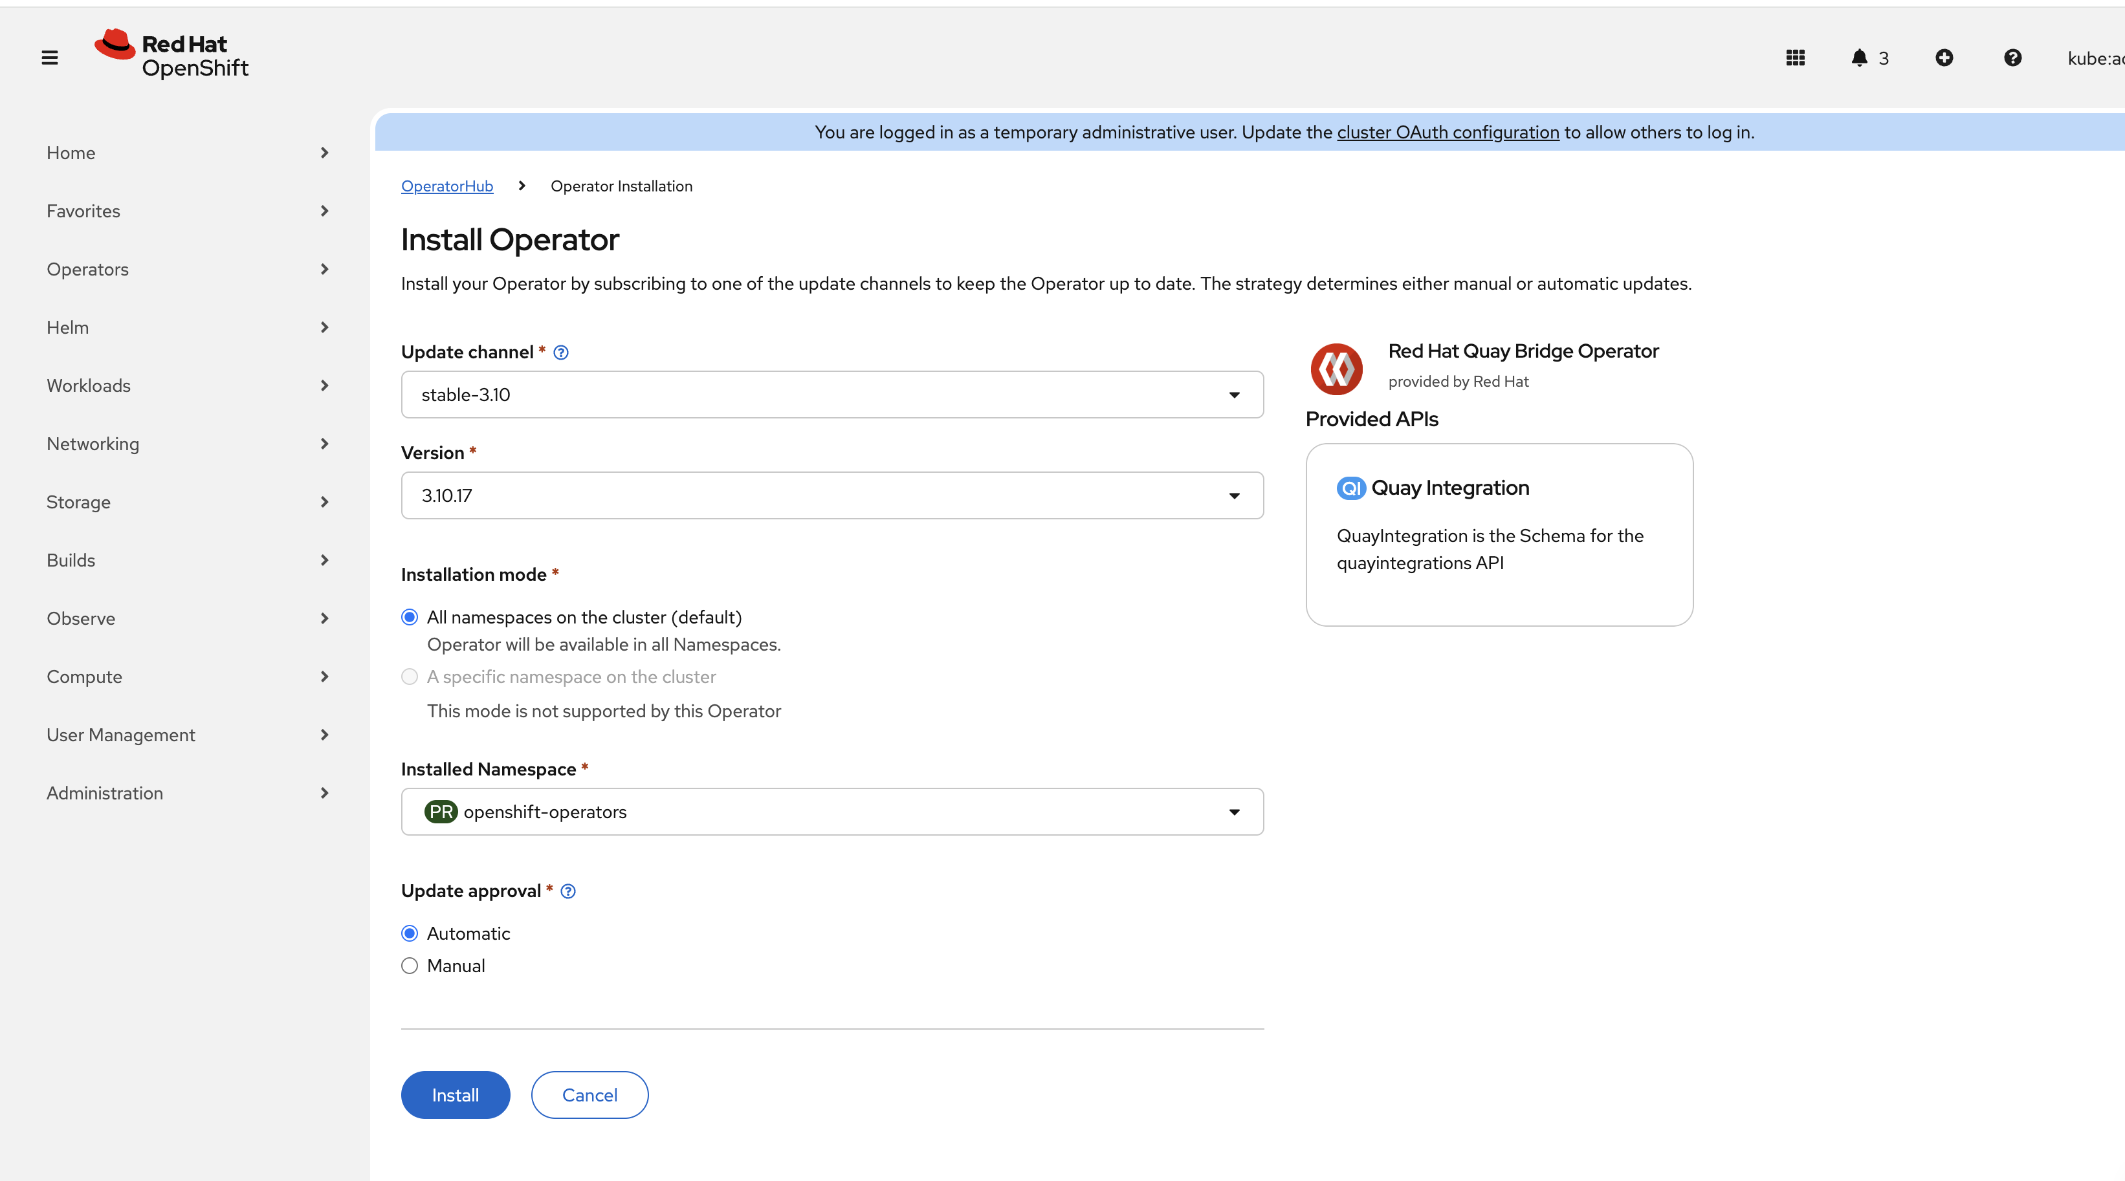This screenshot has height=1181, width=2125.
Task: Click the OperatorHub breadcrumb link
Action: pos(447,186)
